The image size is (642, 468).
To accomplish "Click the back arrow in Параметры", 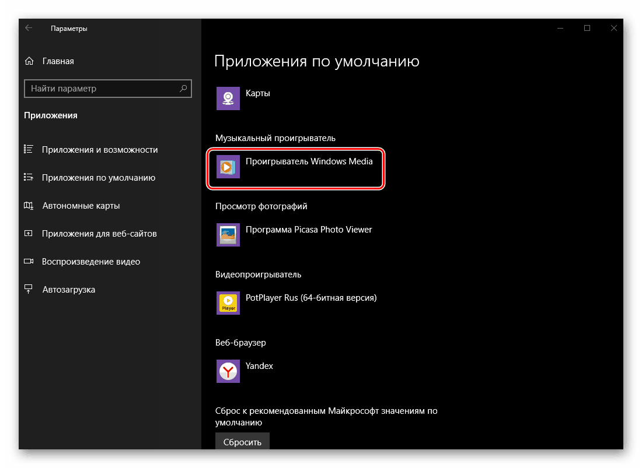I will pos(29,27).
